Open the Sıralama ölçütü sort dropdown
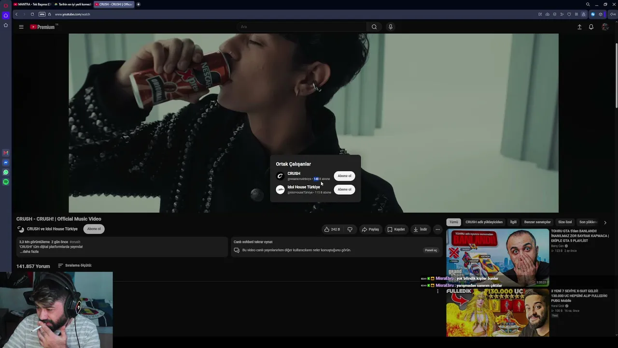The width and height of the screenshot is (618, 348). click(75, 265)
